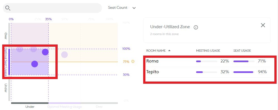This screenshot has height=110, width=278.
Task: Click the Seat Usage column header
Action: [242, 51]
